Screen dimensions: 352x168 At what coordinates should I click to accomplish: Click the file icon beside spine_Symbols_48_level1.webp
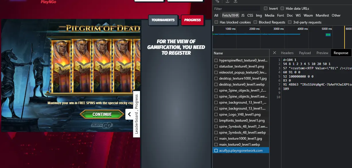click(216, 133)
